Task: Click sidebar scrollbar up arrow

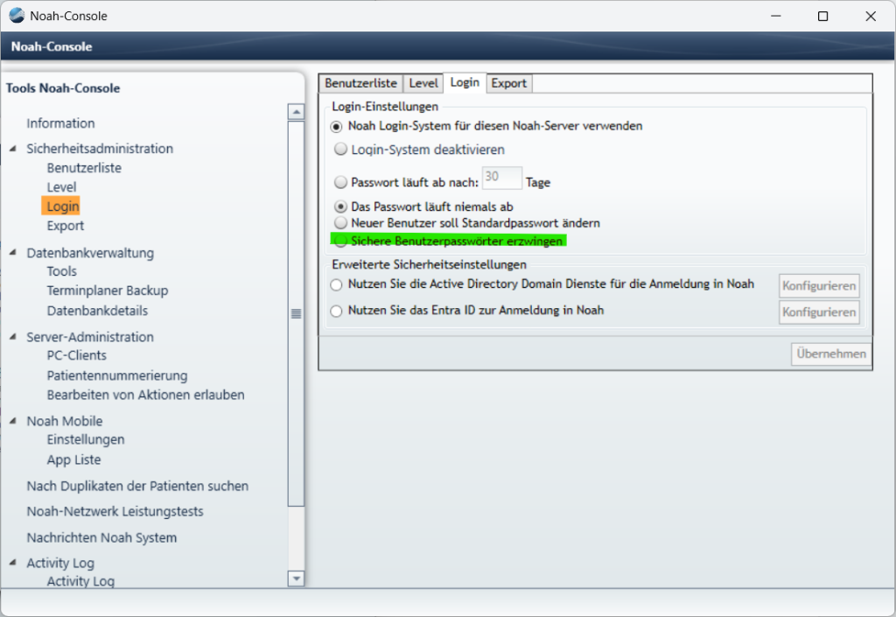Action: [296, 111]
